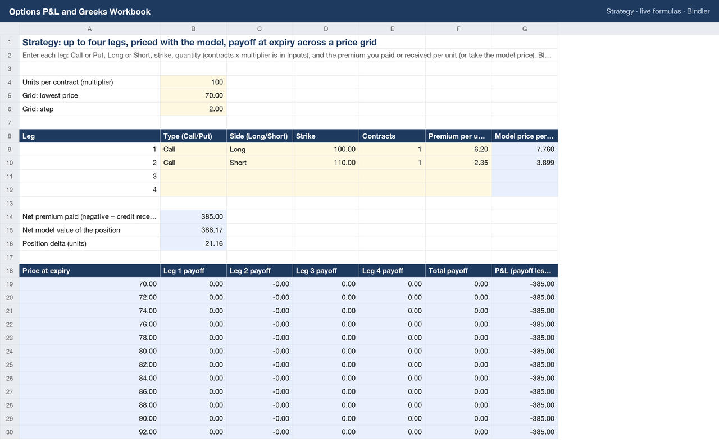
Task: Click the 'Contracts' header cell
Action: click(392, 136)
